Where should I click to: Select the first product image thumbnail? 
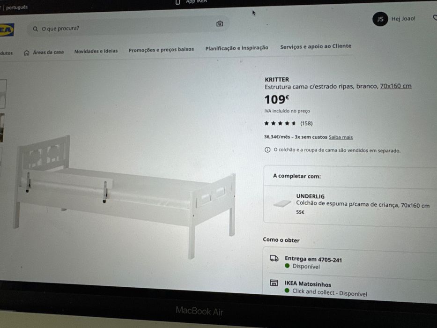3,93
